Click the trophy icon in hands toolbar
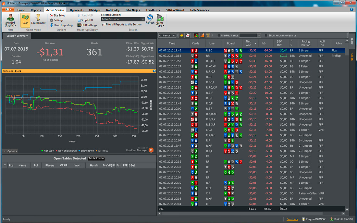This screenshot has height=223, width=357. pos(208,35)
